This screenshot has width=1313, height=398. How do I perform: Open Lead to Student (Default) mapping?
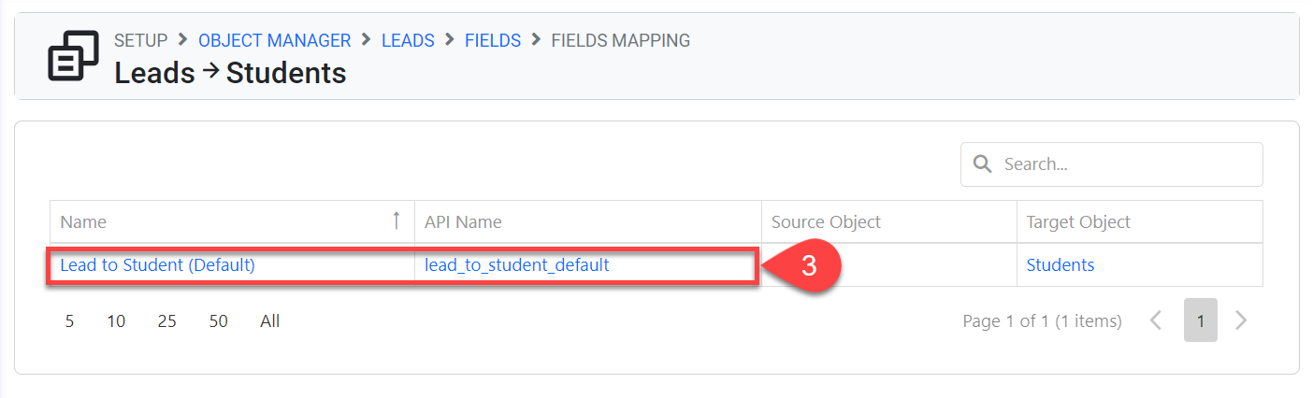pos(157,265)
